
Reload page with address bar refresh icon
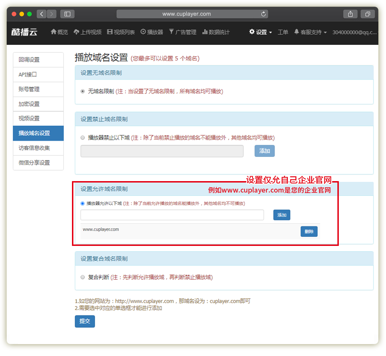coord(264,14)
